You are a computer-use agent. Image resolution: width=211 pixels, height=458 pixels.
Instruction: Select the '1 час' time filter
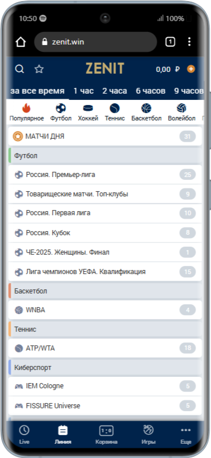pyautogui.click(x=83, y=91)
